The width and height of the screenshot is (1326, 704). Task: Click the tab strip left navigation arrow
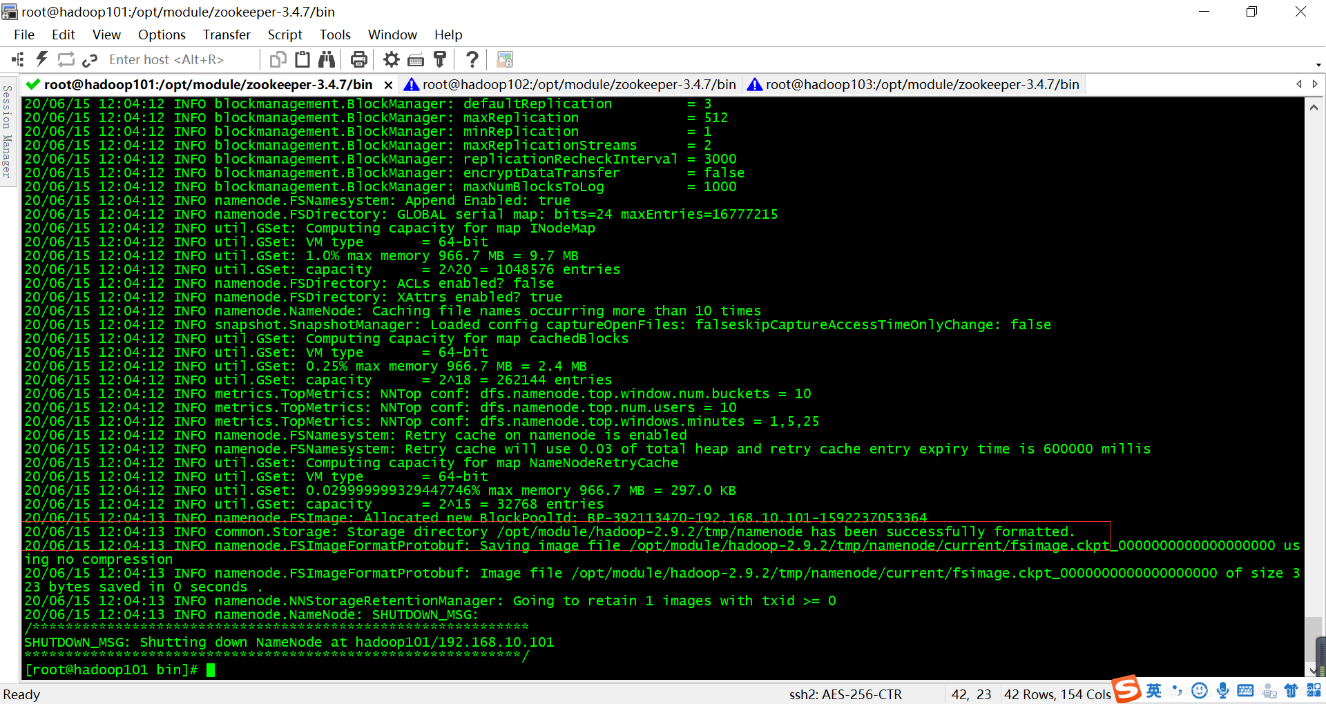pos(1299,84)
